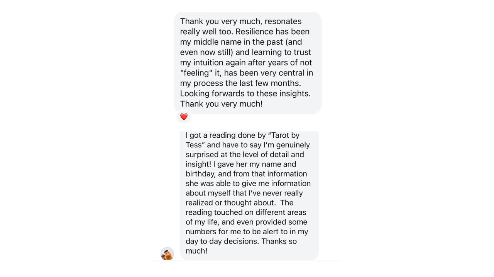Image resolution: width=494 pixels, height=277 pixels.
Task: Click the line "Thank you very much!"
Action: pos(221,104)
